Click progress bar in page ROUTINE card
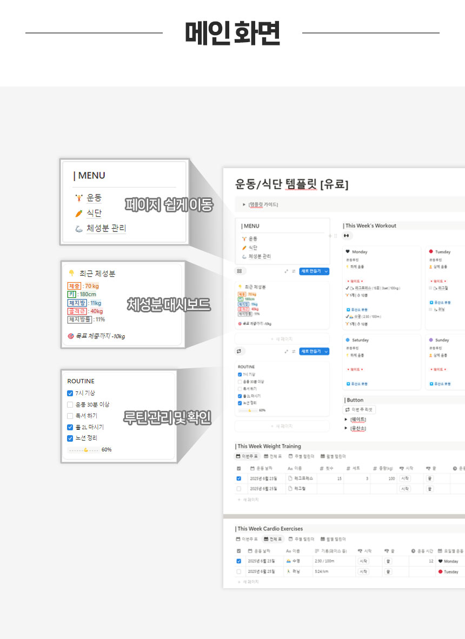This screenshot has height=639, width=465. click(x=248, y=410)
